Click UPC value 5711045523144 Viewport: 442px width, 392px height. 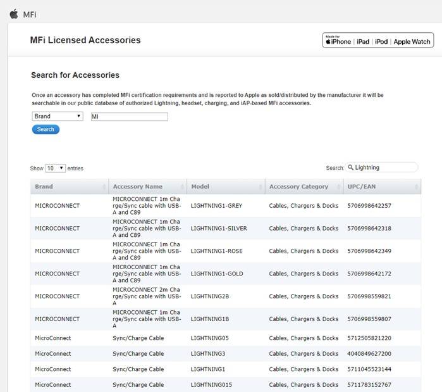pos(369,369)
